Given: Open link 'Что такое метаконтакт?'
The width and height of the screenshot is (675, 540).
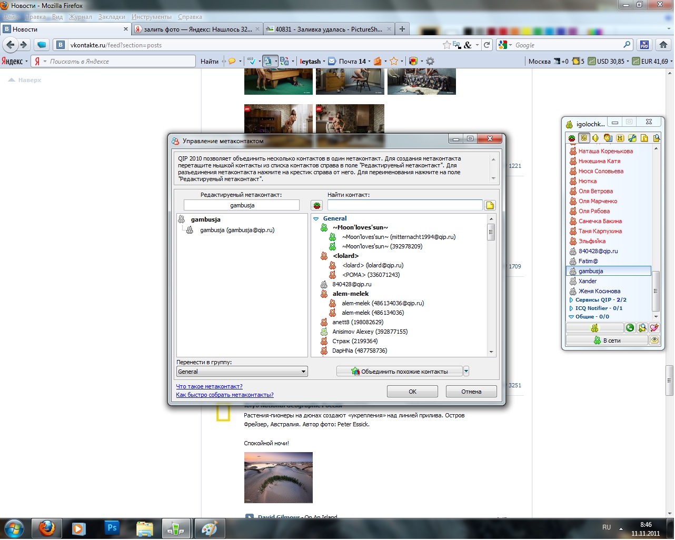Looking at the screenshot, I should point(210,386).
